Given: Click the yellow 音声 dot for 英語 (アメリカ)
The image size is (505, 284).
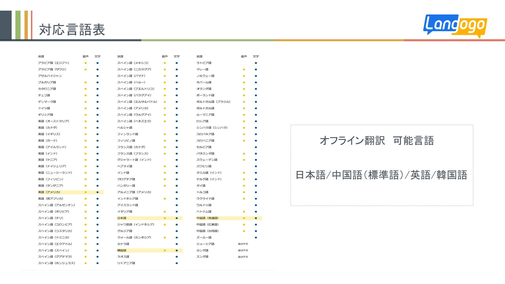Looking at the screenshot, I should point(86,192).
